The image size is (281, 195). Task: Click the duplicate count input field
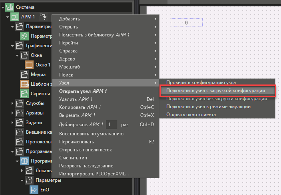[111, 125]
